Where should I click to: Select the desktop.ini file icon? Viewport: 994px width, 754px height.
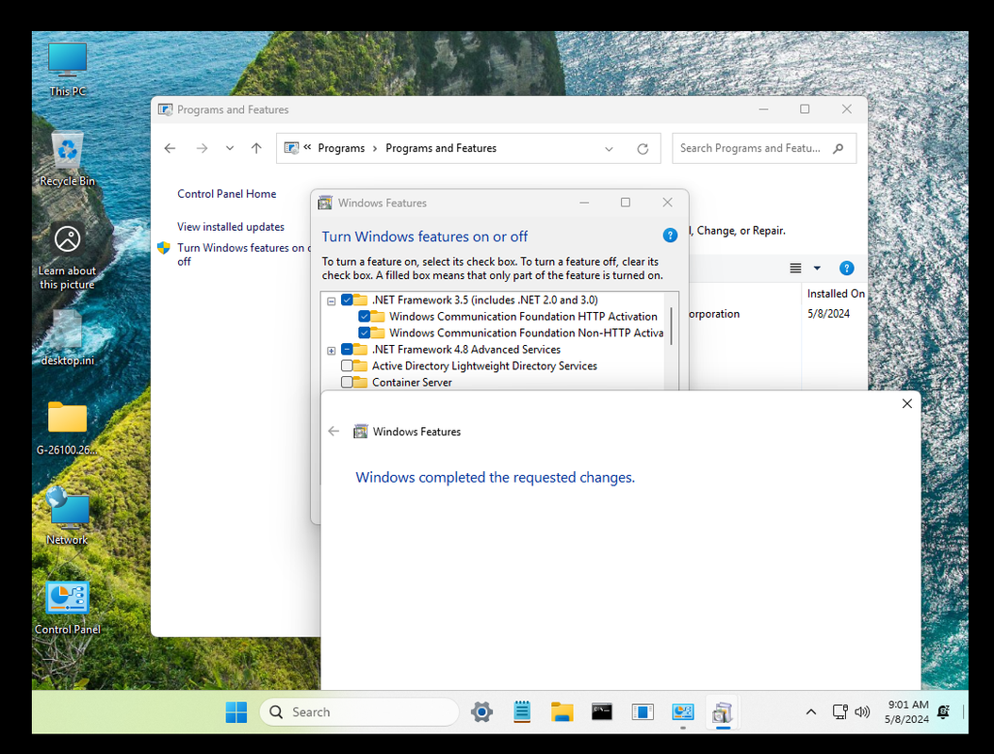tap(67, 338)
